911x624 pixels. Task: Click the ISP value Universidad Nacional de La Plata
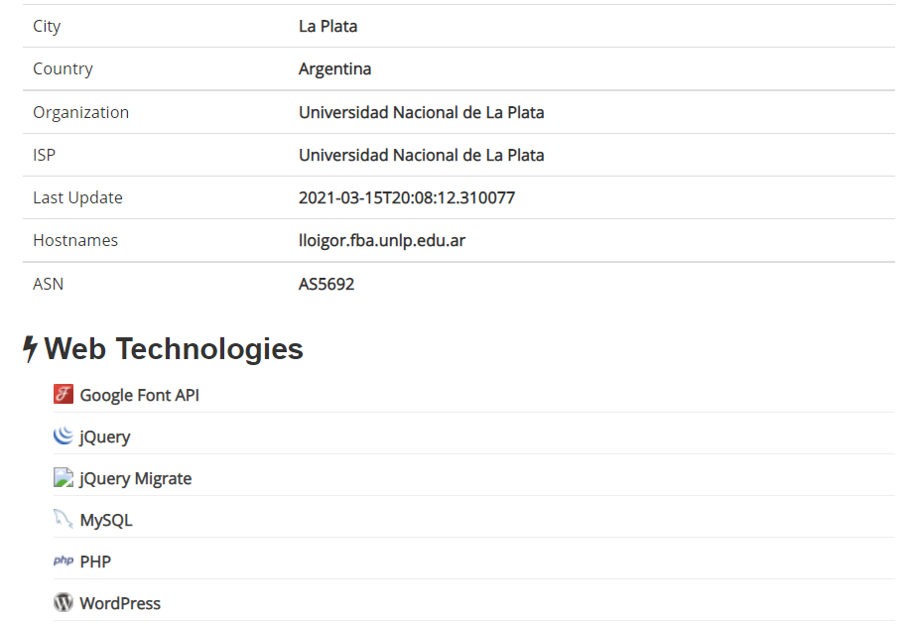[421, 155]
